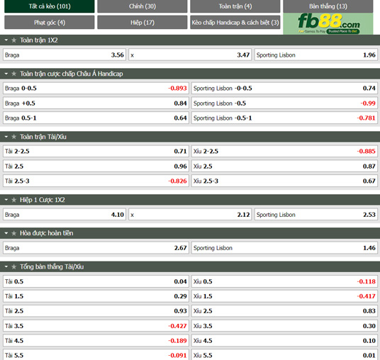The image size is (380, 360).
Task: Select Sporting Lisbon -0-0.5 at 0.74
Action: click(x=284, y=88)
